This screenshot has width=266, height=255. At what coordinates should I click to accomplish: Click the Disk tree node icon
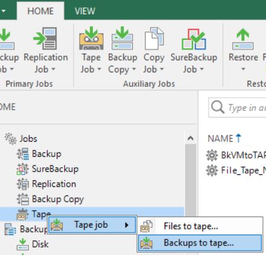point(22,244)
